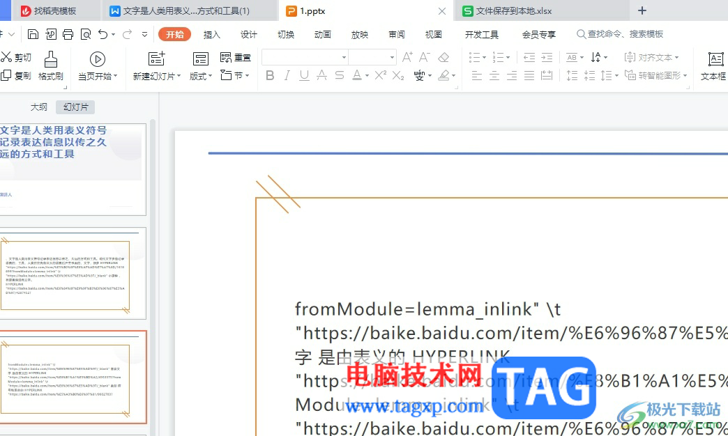Add a new document tab with plus

pyautogui.click(x=642, y=10)
